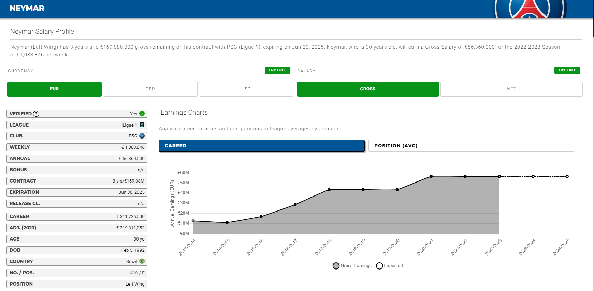This screenshot has width=594, height=291.
Task: Click the green verified checkmark icon
Action: pos(142,114)
